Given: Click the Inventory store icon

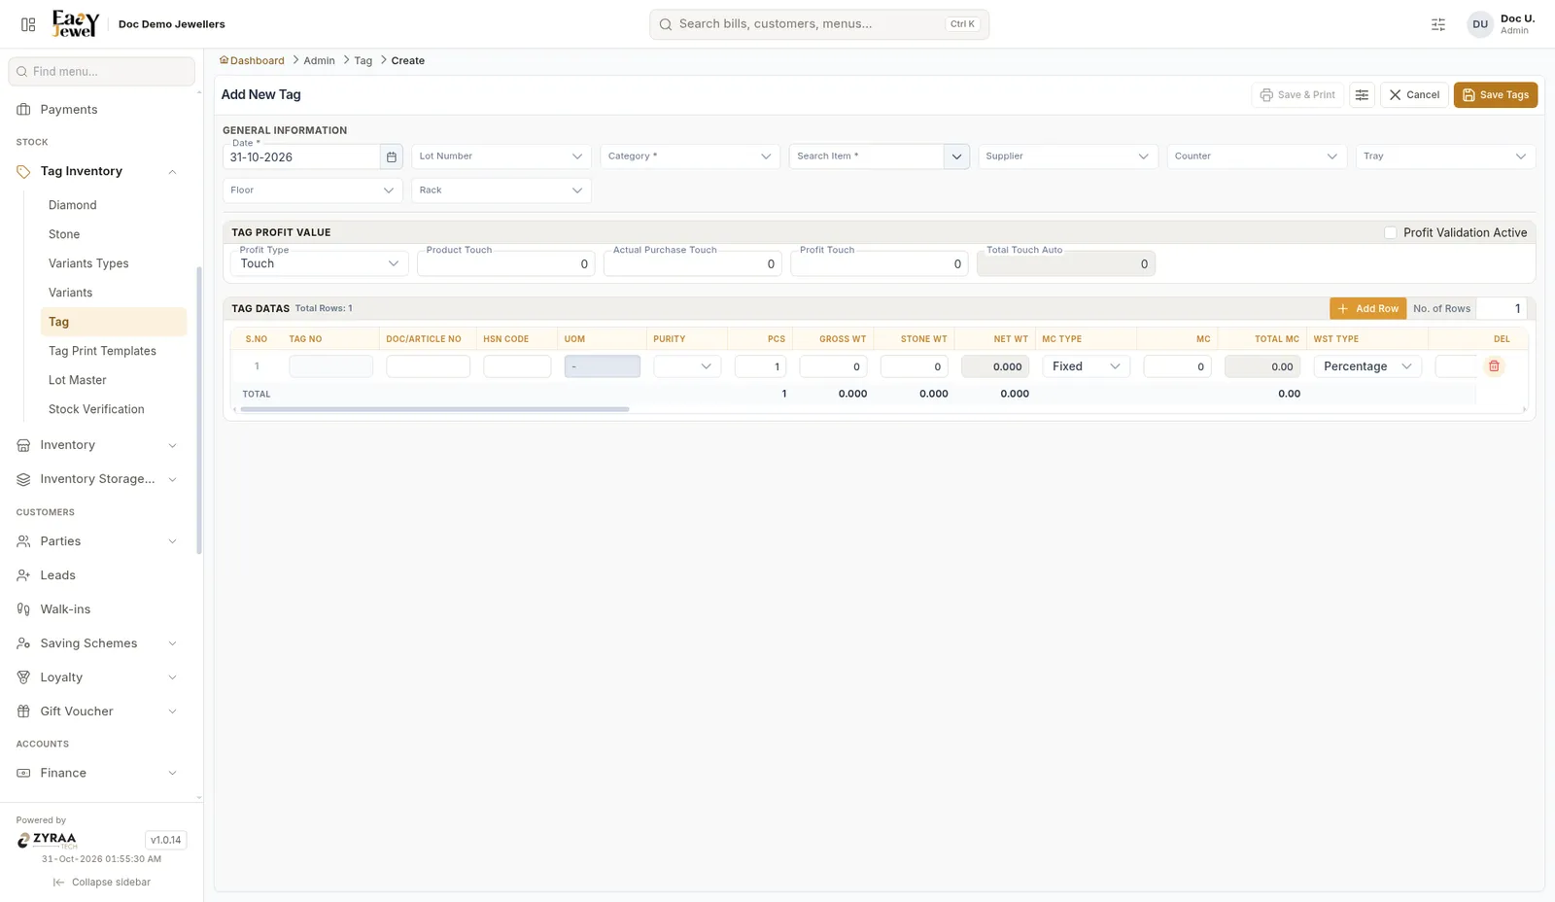Looking at the screenshot, I should point(23,445).
